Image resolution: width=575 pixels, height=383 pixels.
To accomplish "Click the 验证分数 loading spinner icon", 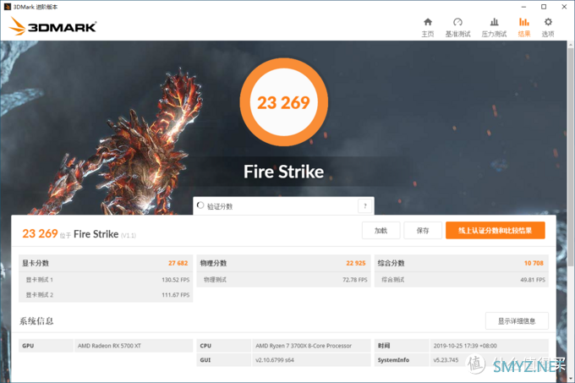I will tap(200, 205).
